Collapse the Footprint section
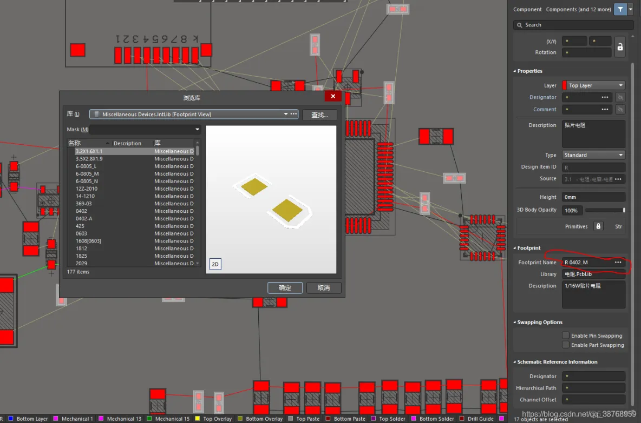Viewport: 641px width, 423px height. (515, 248)
